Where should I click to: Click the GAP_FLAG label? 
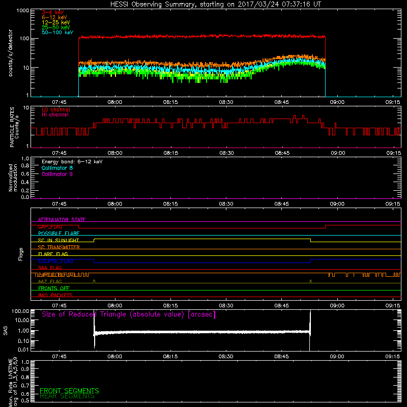(x=50, y=226)
